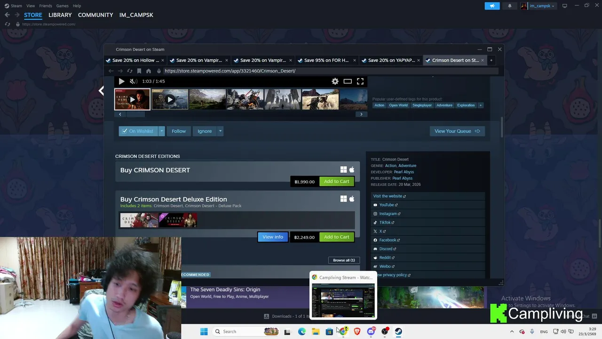Screen dimensions: 602x339
Task: Open the Action tag
Action: (x=380, y=105)
